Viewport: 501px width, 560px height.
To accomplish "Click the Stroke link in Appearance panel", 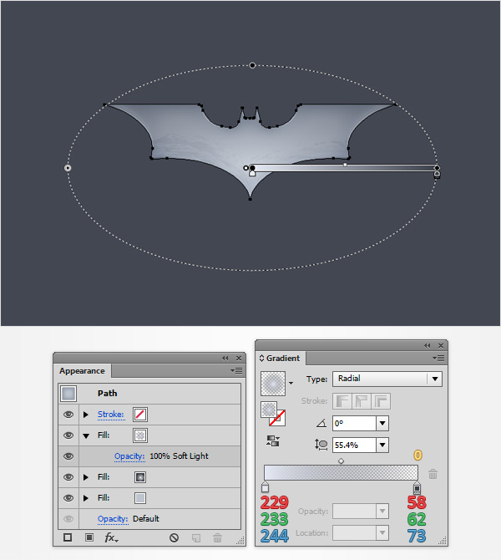I will click(111, 415).
